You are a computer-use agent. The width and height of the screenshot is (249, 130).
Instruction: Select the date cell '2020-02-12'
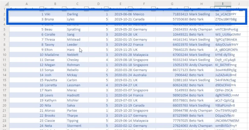point(120,126)
